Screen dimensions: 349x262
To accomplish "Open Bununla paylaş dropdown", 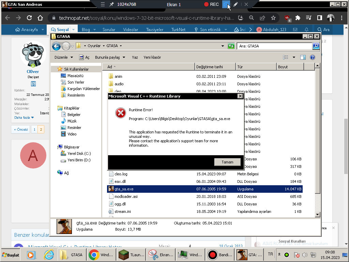I will click(x=110, y=57).
